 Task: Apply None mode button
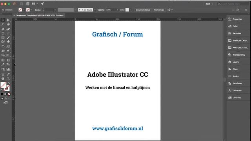[x=9, y=94]
